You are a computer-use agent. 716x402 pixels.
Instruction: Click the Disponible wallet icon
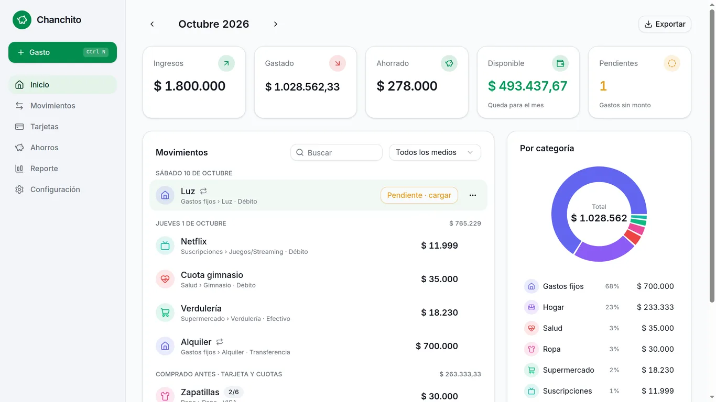[x=560, y=63]
